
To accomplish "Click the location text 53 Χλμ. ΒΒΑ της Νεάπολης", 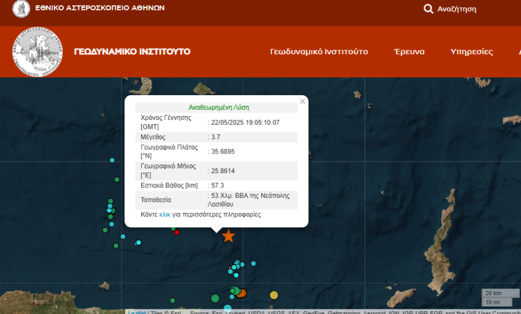I will click(251, 196).
